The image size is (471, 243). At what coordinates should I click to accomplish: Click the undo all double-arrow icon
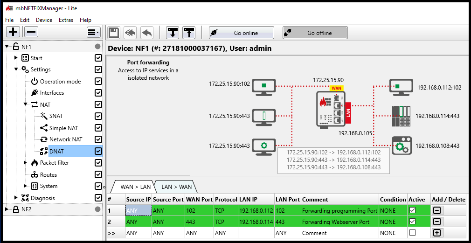130,33
